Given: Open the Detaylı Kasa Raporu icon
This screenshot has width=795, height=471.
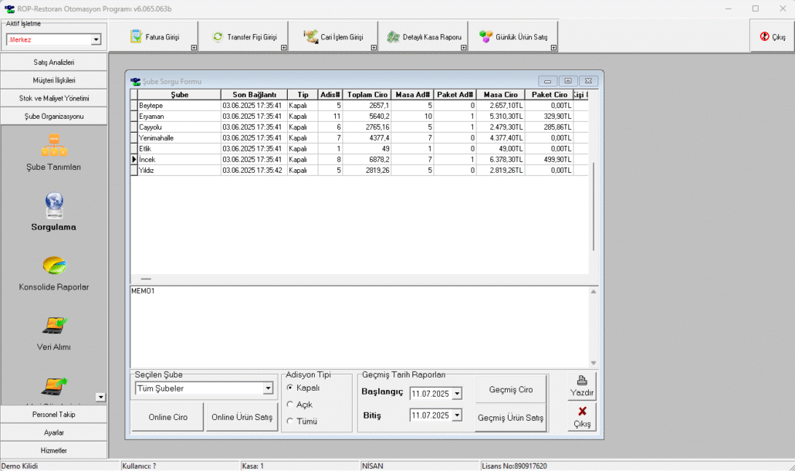Looking at the screenshot, I should [393, 36].
